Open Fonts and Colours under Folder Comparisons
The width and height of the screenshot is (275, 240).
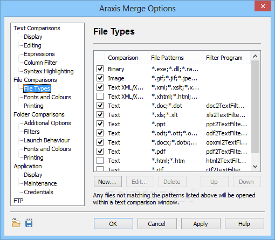[x=47, y=149]
